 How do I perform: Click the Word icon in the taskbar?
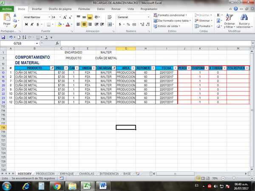click(x=103, y=186)
